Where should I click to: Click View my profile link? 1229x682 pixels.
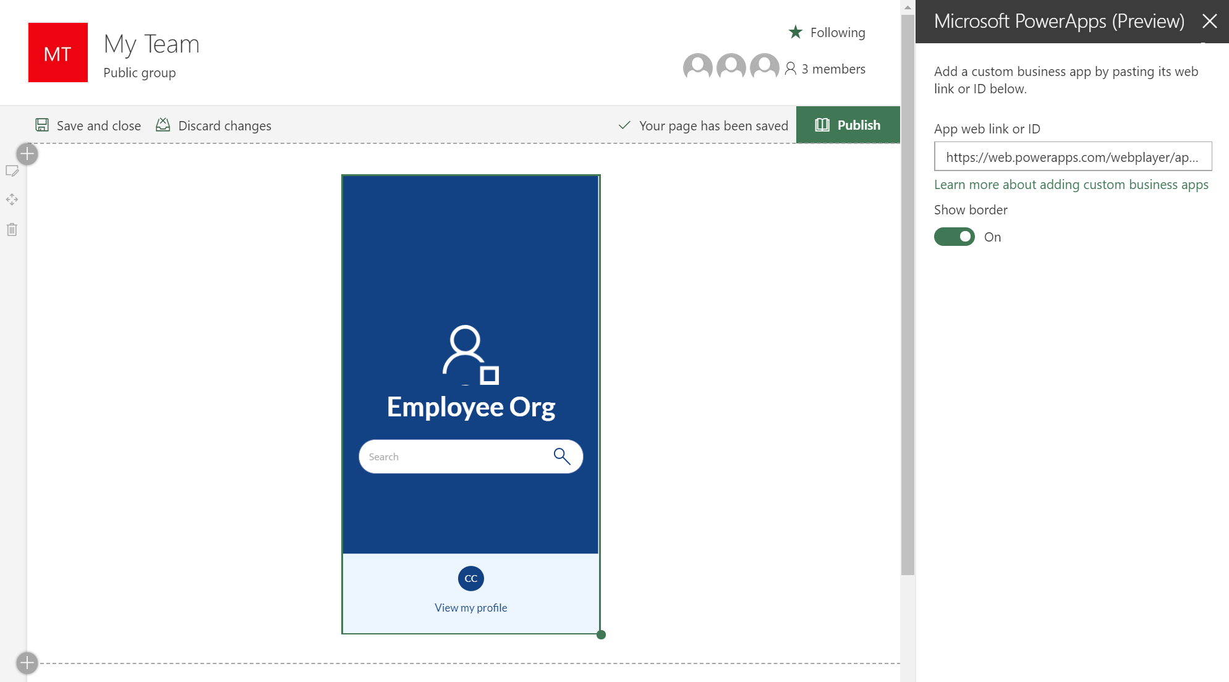click(x=471, y=608)
